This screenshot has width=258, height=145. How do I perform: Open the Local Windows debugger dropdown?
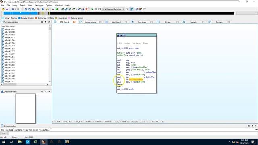123,9
